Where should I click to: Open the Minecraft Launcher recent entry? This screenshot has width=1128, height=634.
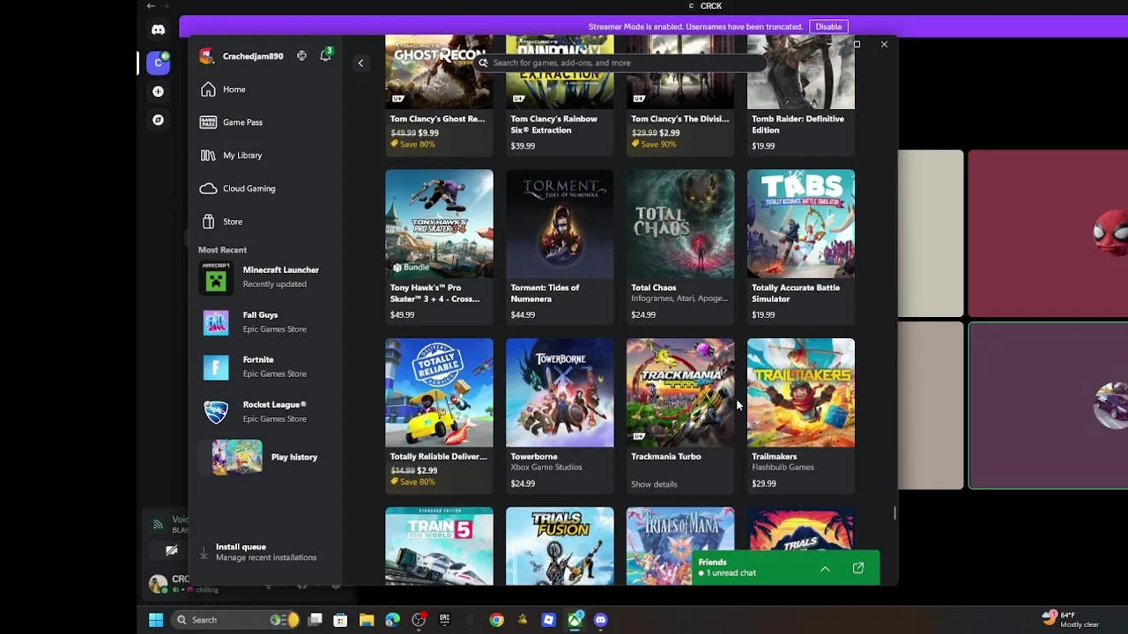click(264, 276)
